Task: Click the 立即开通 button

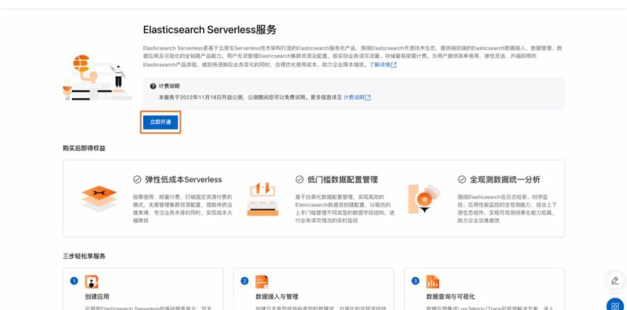Action: (160, 122)
